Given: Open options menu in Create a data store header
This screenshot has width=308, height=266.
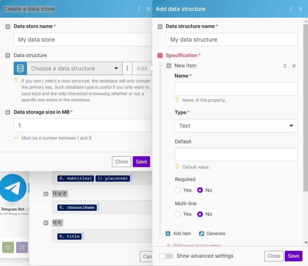Looking at the screenshot, I should point(139,9).
